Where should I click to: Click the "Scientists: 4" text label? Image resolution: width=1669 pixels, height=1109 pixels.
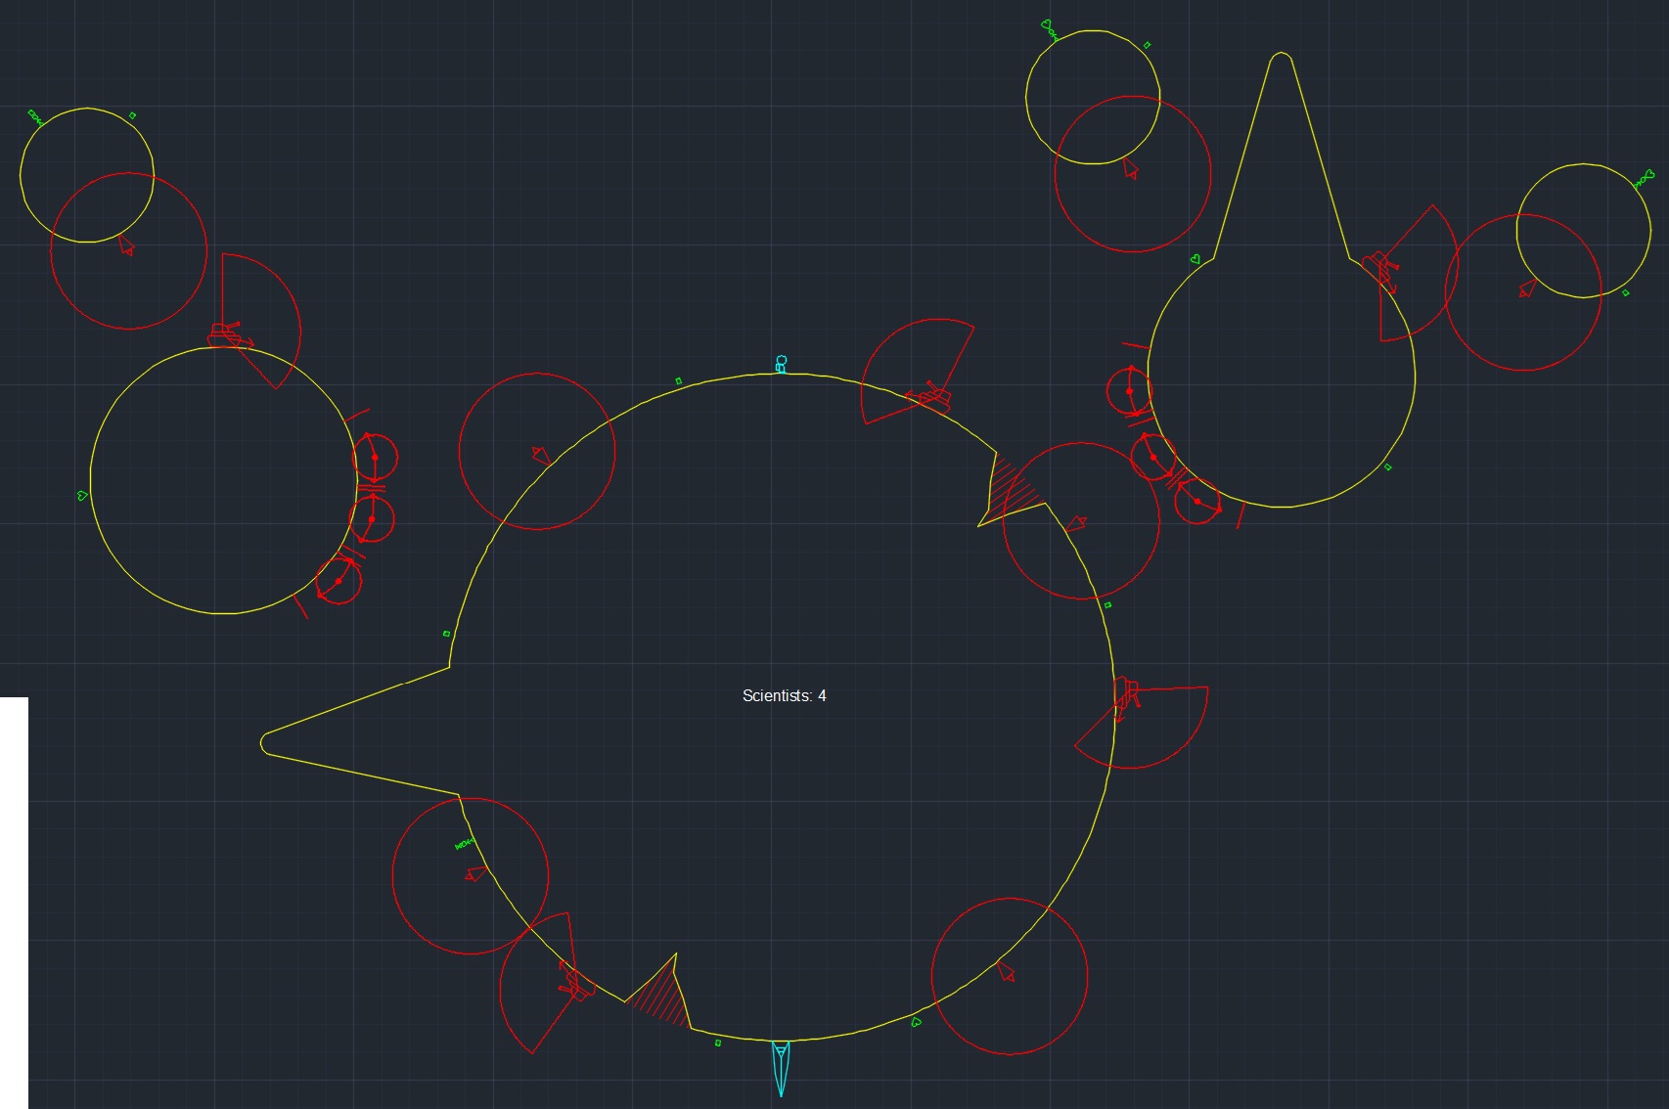[x=784, y=695]
